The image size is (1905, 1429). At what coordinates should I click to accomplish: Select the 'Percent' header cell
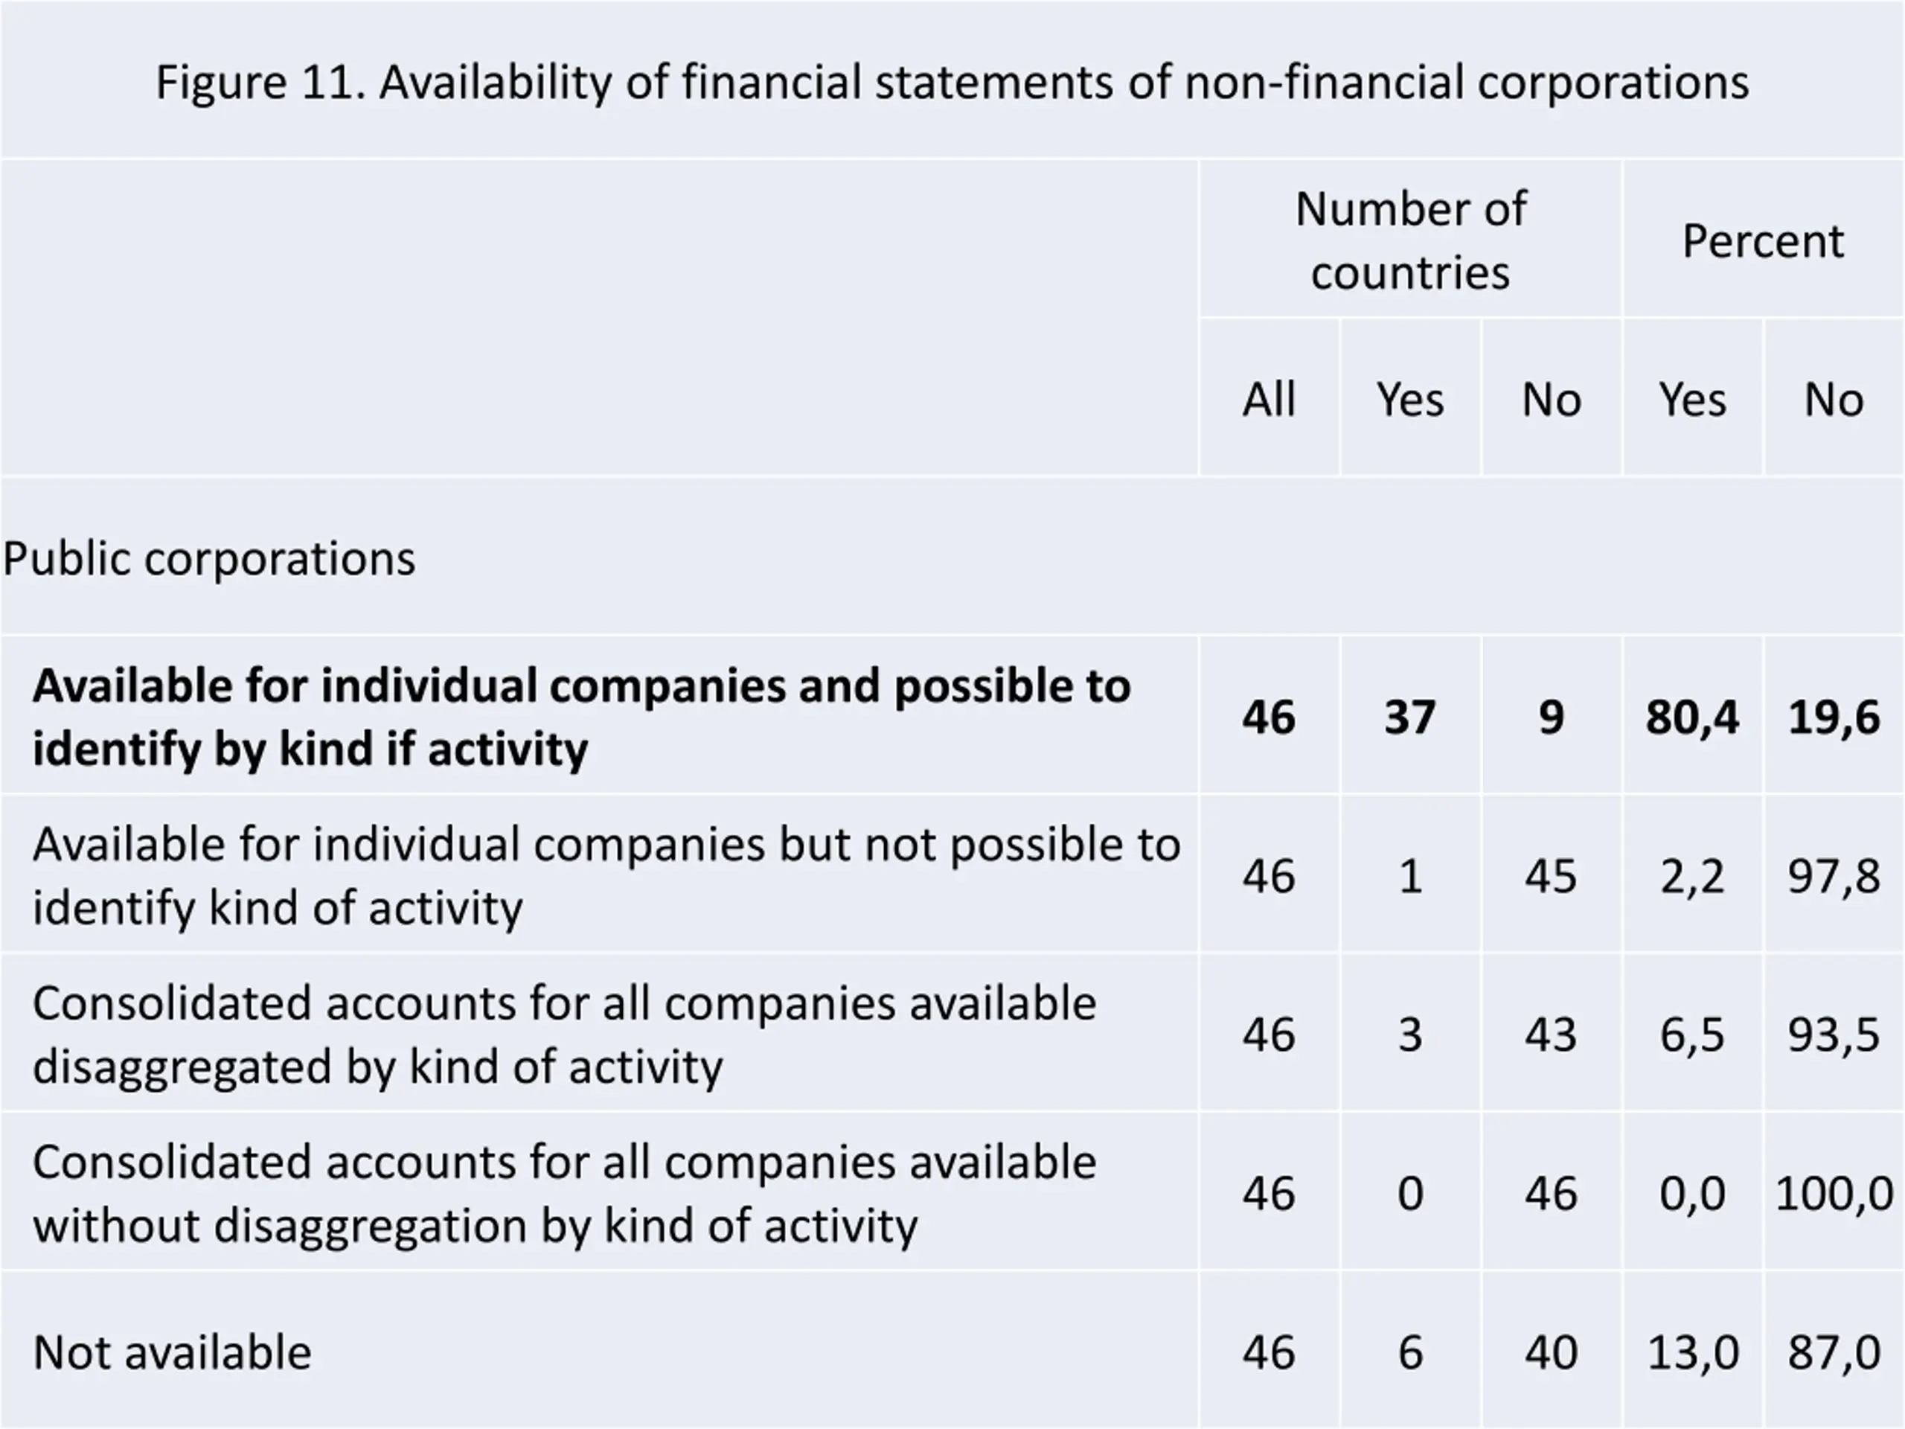(x=1763, y=240)
